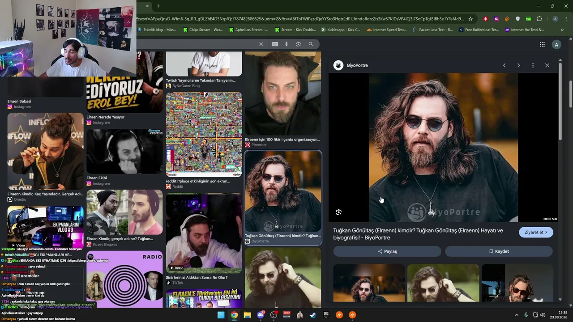Image resolution: width=573 pixels, height=322 pixels.
Task: Open File Explorer from the taskbar
Action: (247, 315)
